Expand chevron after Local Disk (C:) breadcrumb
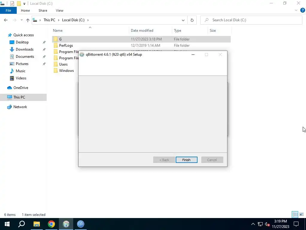Screen dimensions: 306x230 pos(88,20)
